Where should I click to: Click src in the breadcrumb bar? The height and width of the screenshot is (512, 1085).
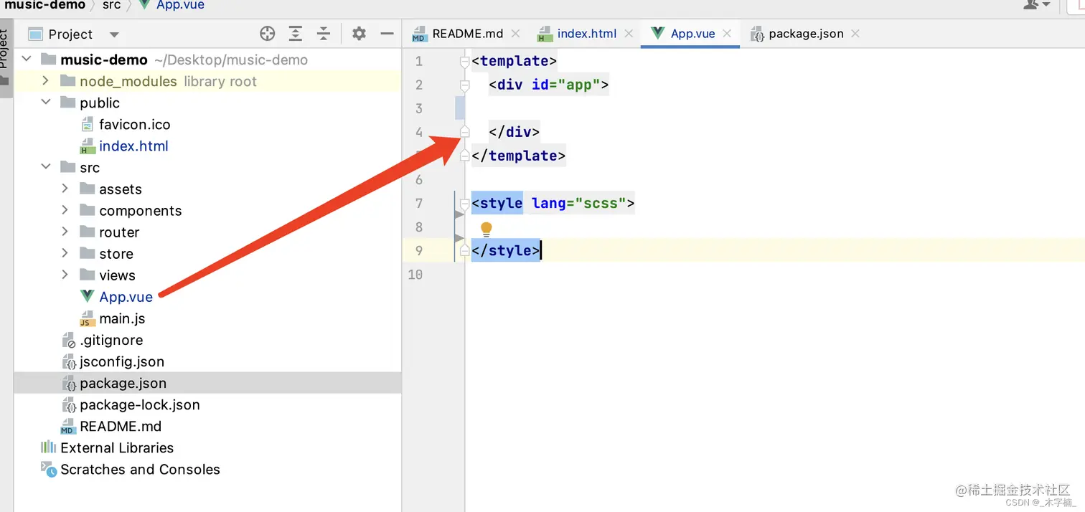pos(111,5)
